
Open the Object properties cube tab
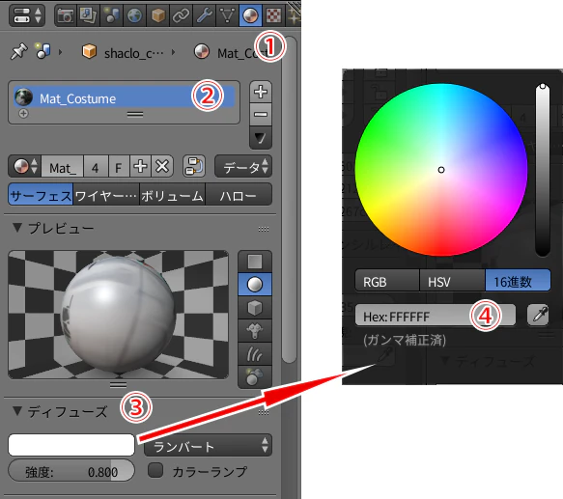(157, 15)
